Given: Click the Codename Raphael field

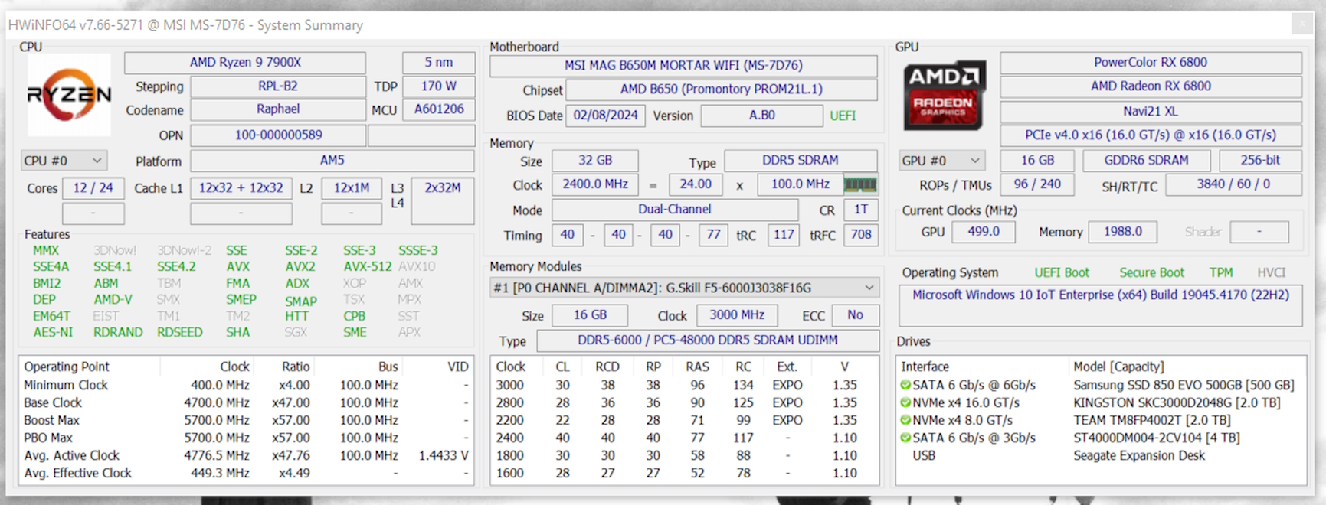Looking at the screenshot, I should pos(278,109).
